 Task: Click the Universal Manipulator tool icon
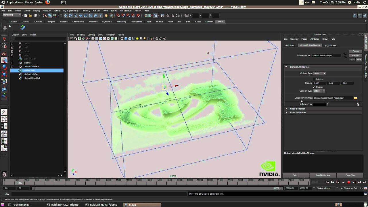(x=4, y=82)
